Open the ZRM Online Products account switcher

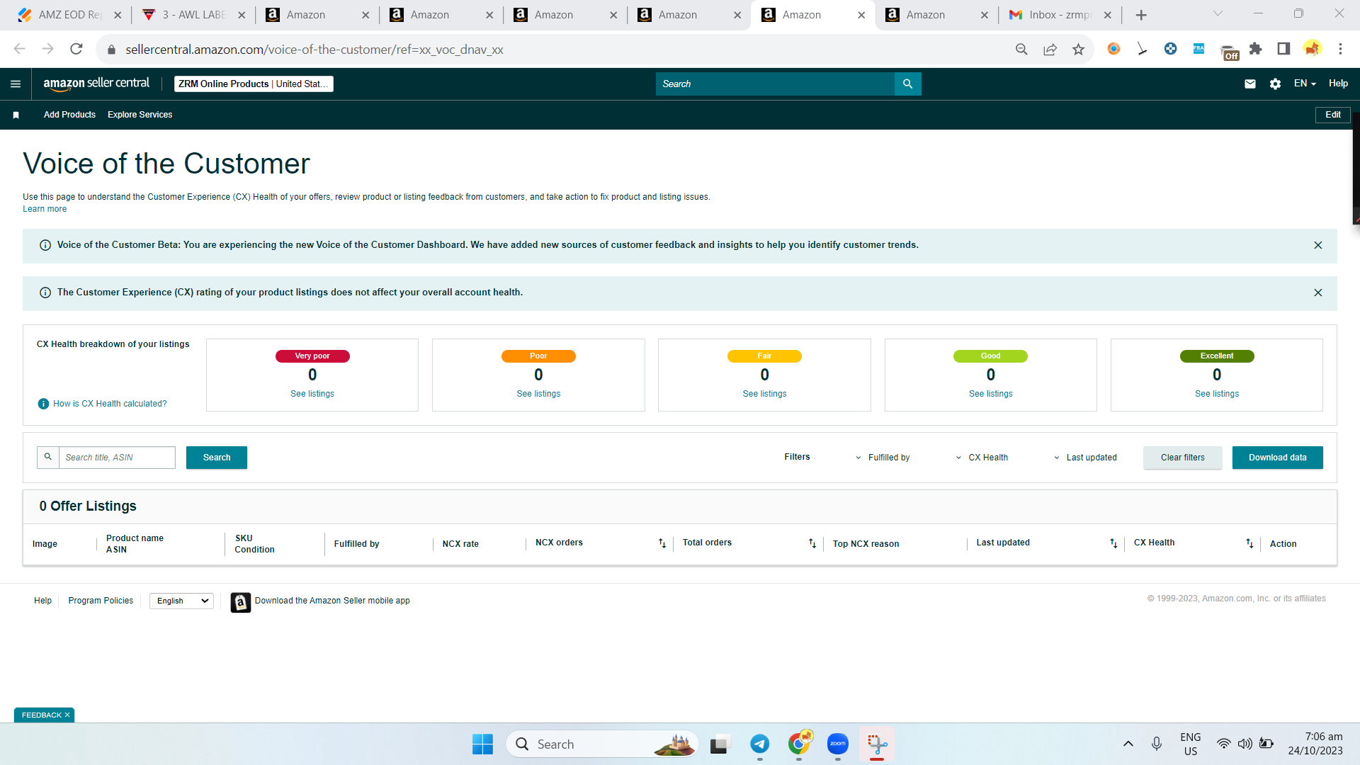click(x=254, y=84)
